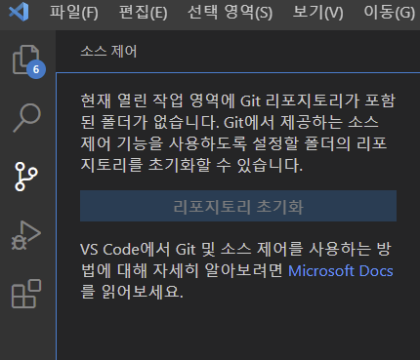Open the 보기(V) menu
The image size is (420, 360).
[317, 13]
